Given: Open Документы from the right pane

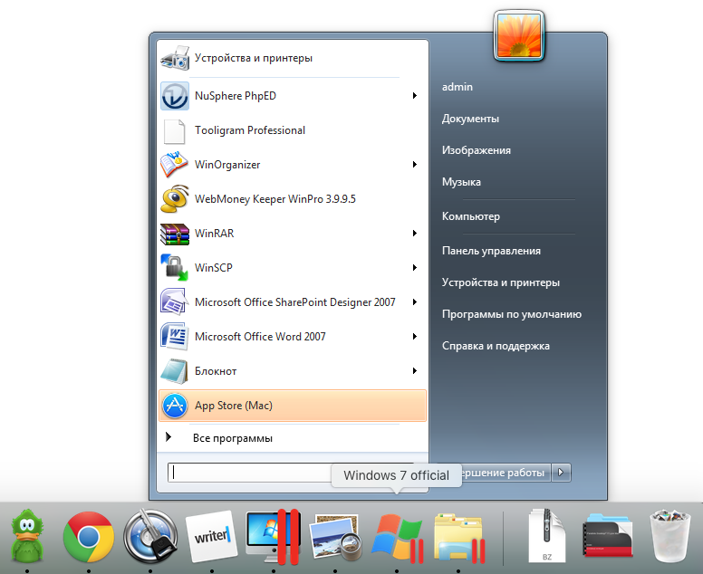Looking at the screenshot, I should [470, 119].
